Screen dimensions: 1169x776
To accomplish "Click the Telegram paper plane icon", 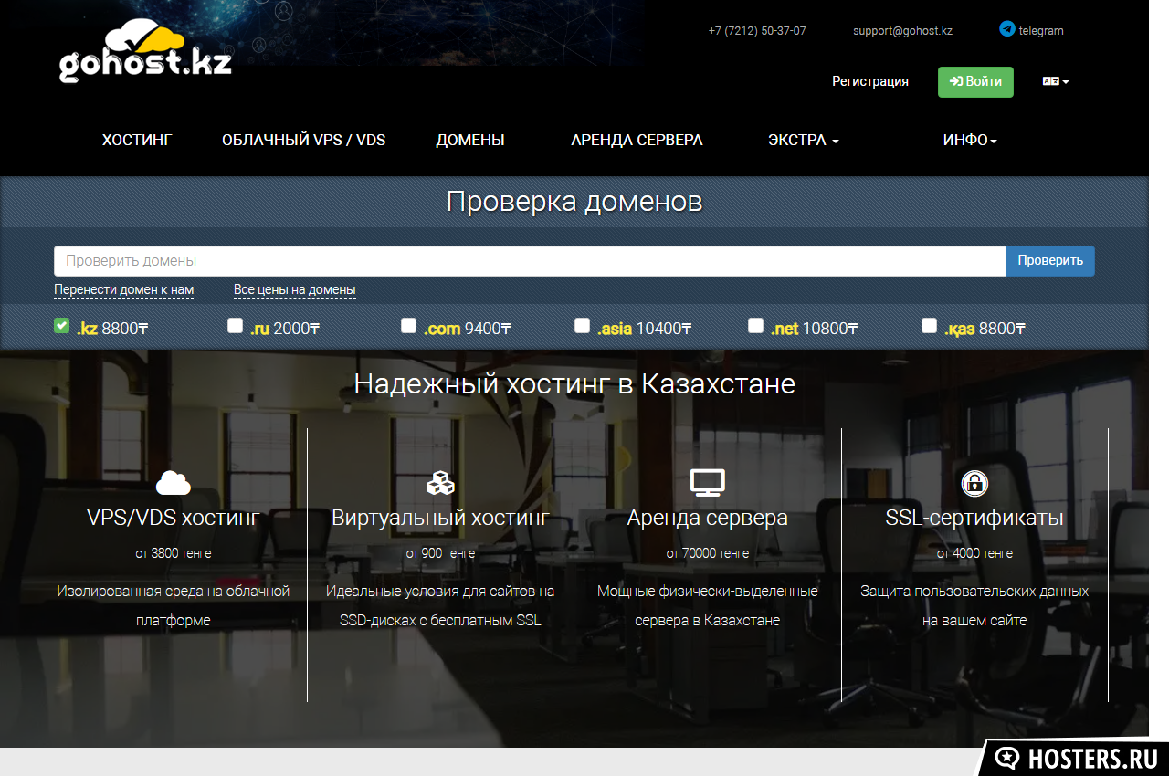I will tap(1006, 29).
